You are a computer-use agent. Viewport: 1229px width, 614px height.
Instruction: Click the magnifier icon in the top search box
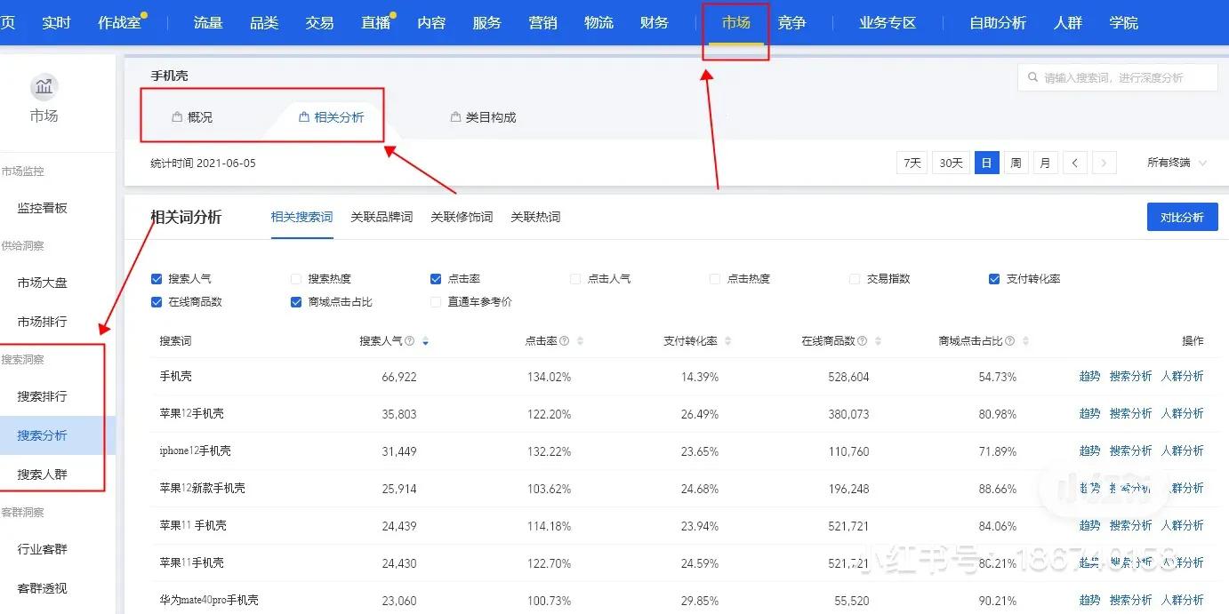[1031, 77]
